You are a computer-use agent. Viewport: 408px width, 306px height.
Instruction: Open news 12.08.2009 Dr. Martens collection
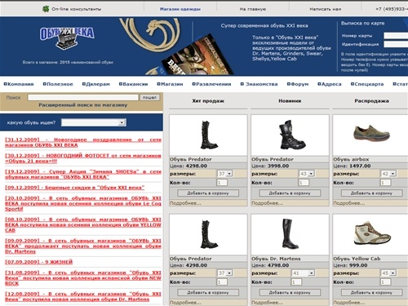pos(83,297)
